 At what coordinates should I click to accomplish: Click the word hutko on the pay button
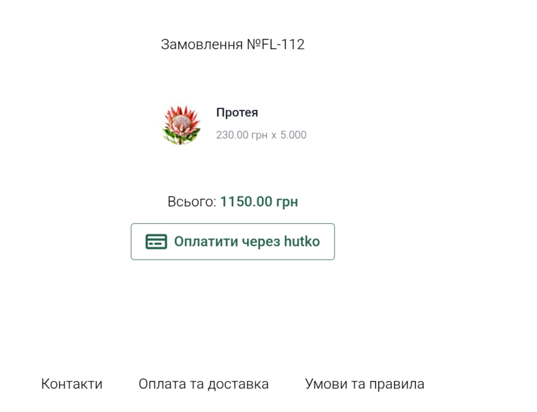click(302, 241)
